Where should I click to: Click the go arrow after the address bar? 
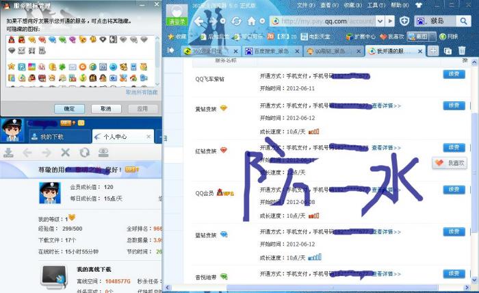pos(390,21)
